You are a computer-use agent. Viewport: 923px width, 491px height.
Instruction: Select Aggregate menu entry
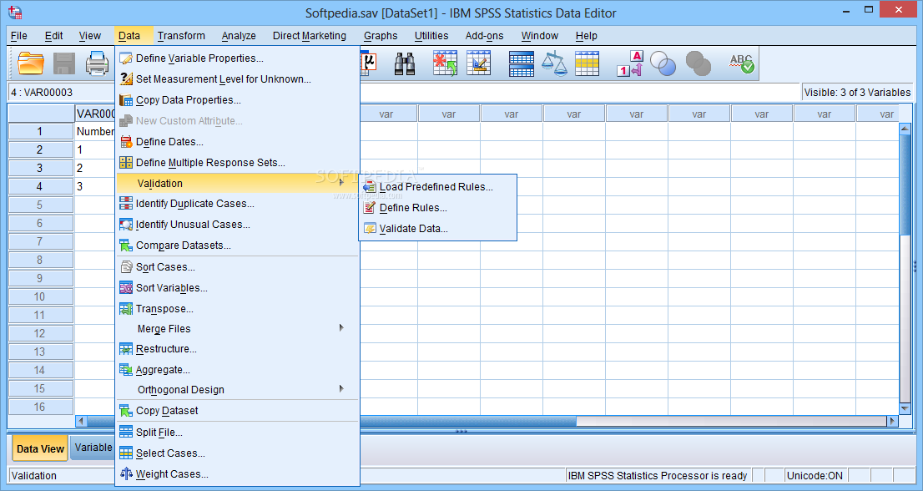pyautogui.click(x=238, y=370)
